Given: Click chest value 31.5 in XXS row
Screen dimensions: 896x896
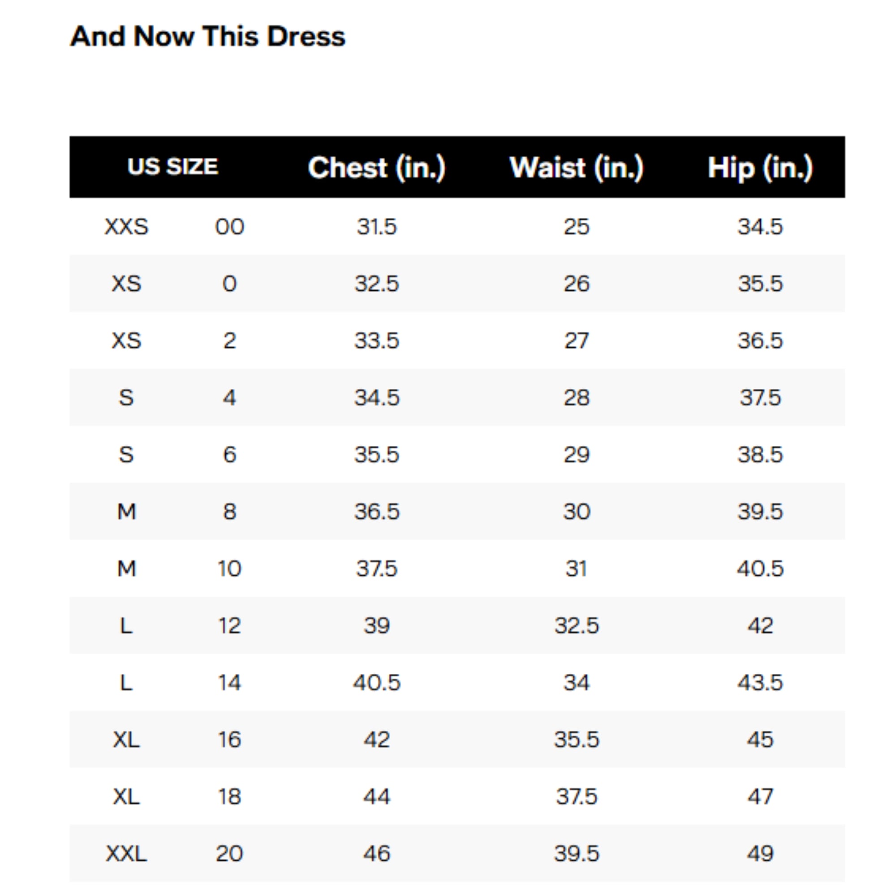Looking at the screenshot, I should (377, 227).
